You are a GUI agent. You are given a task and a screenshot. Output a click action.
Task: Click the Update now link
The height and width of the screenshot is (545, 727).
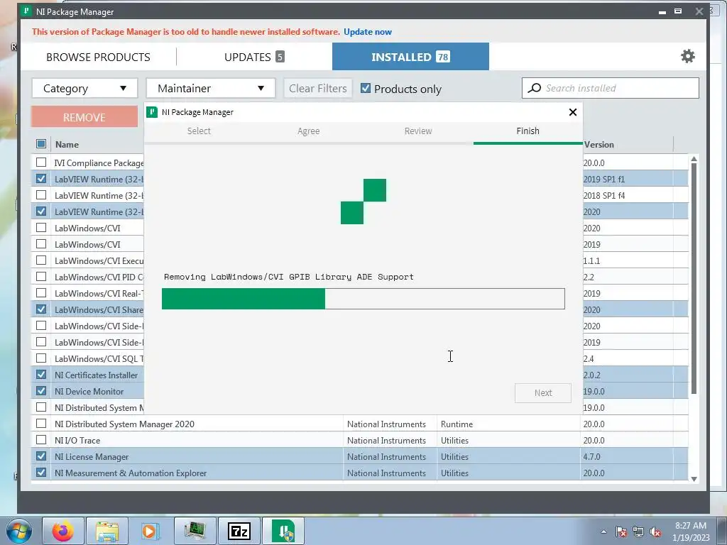pyautogui.click(x=368, y=31)
